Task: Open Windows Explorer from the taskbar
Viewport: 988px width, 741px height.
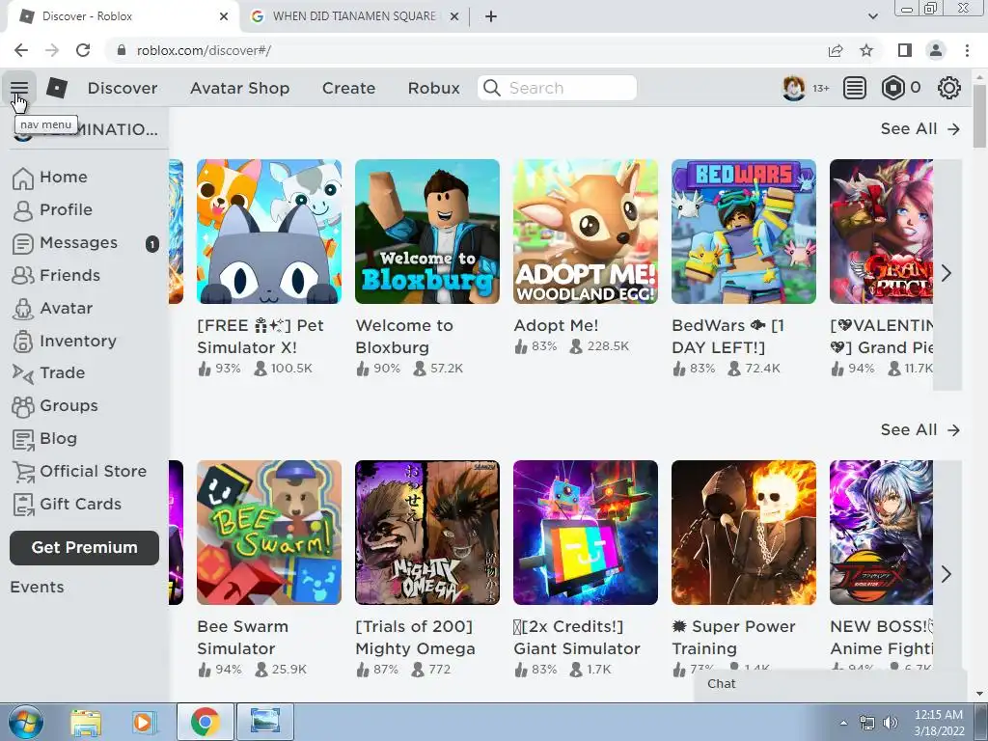Action: coord(86,723)
